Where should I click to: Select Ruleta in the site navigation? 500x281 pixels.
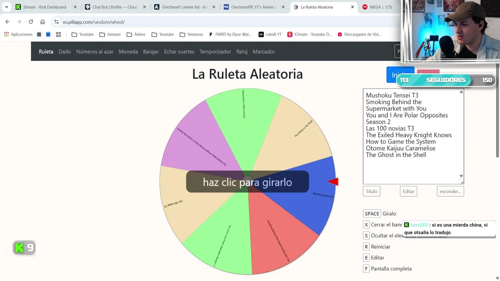point(46,52)
